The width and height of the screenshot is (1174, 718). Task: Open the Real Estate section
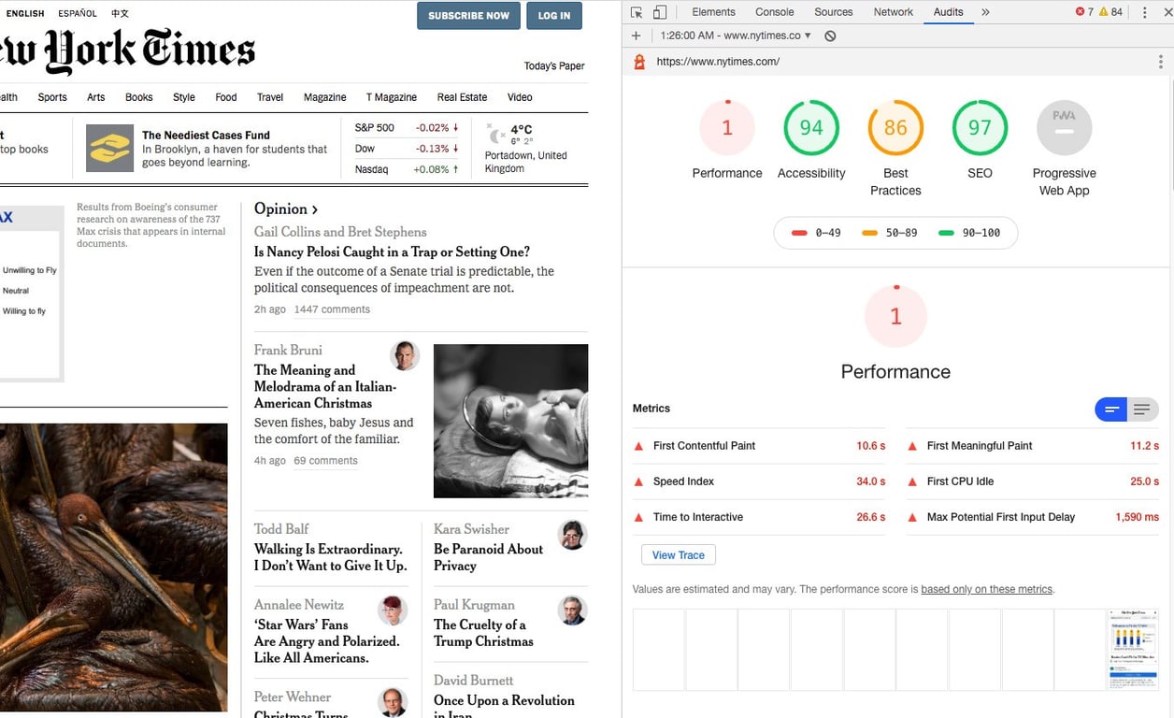pyautogui.click(x=462, y=97)
